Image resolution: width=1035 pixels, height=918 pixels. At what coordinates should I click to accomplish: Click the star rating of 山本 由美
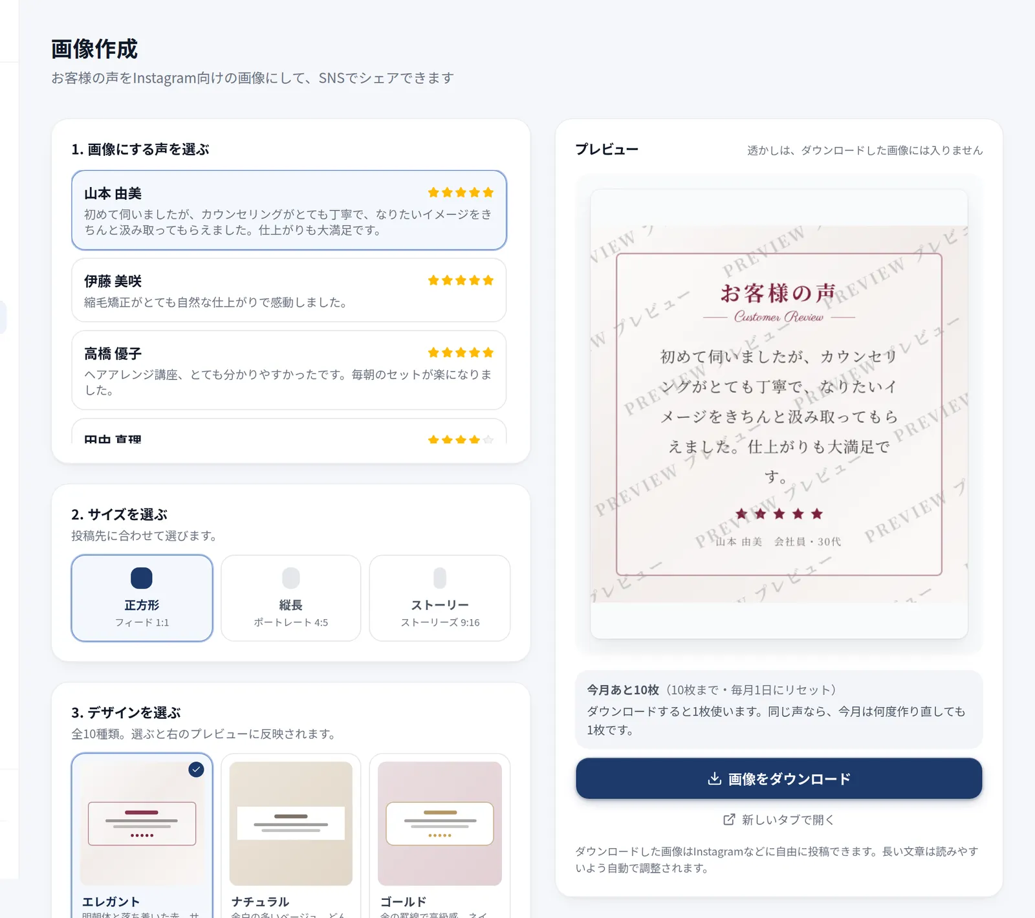pos(461,192)
